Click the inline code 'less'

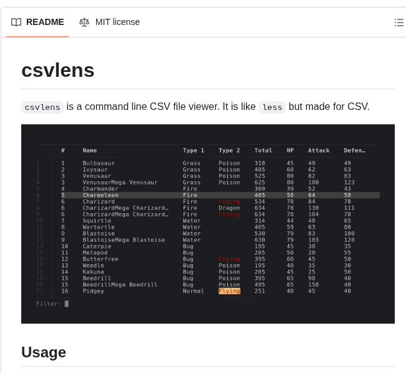[272, 107]
